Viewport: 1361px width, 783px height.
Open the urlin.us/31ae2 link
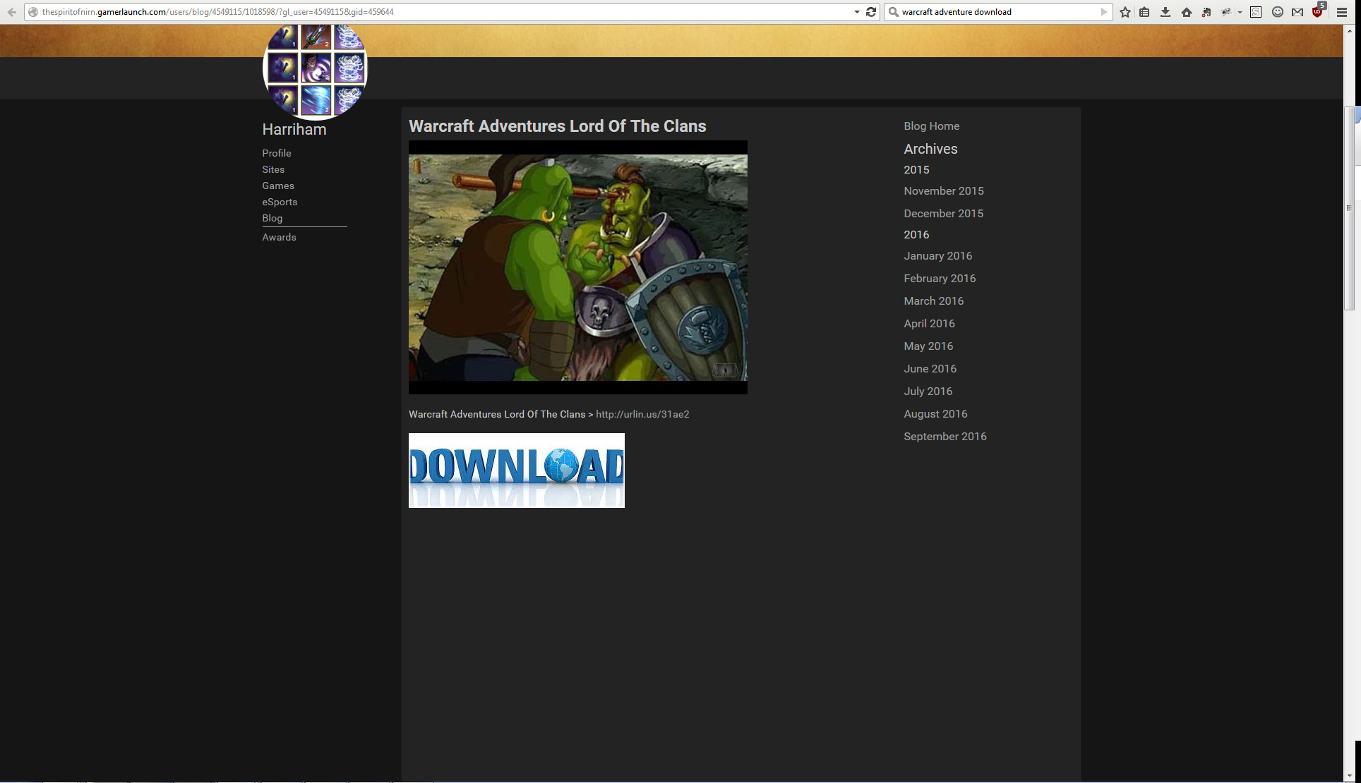coord(642,414)
